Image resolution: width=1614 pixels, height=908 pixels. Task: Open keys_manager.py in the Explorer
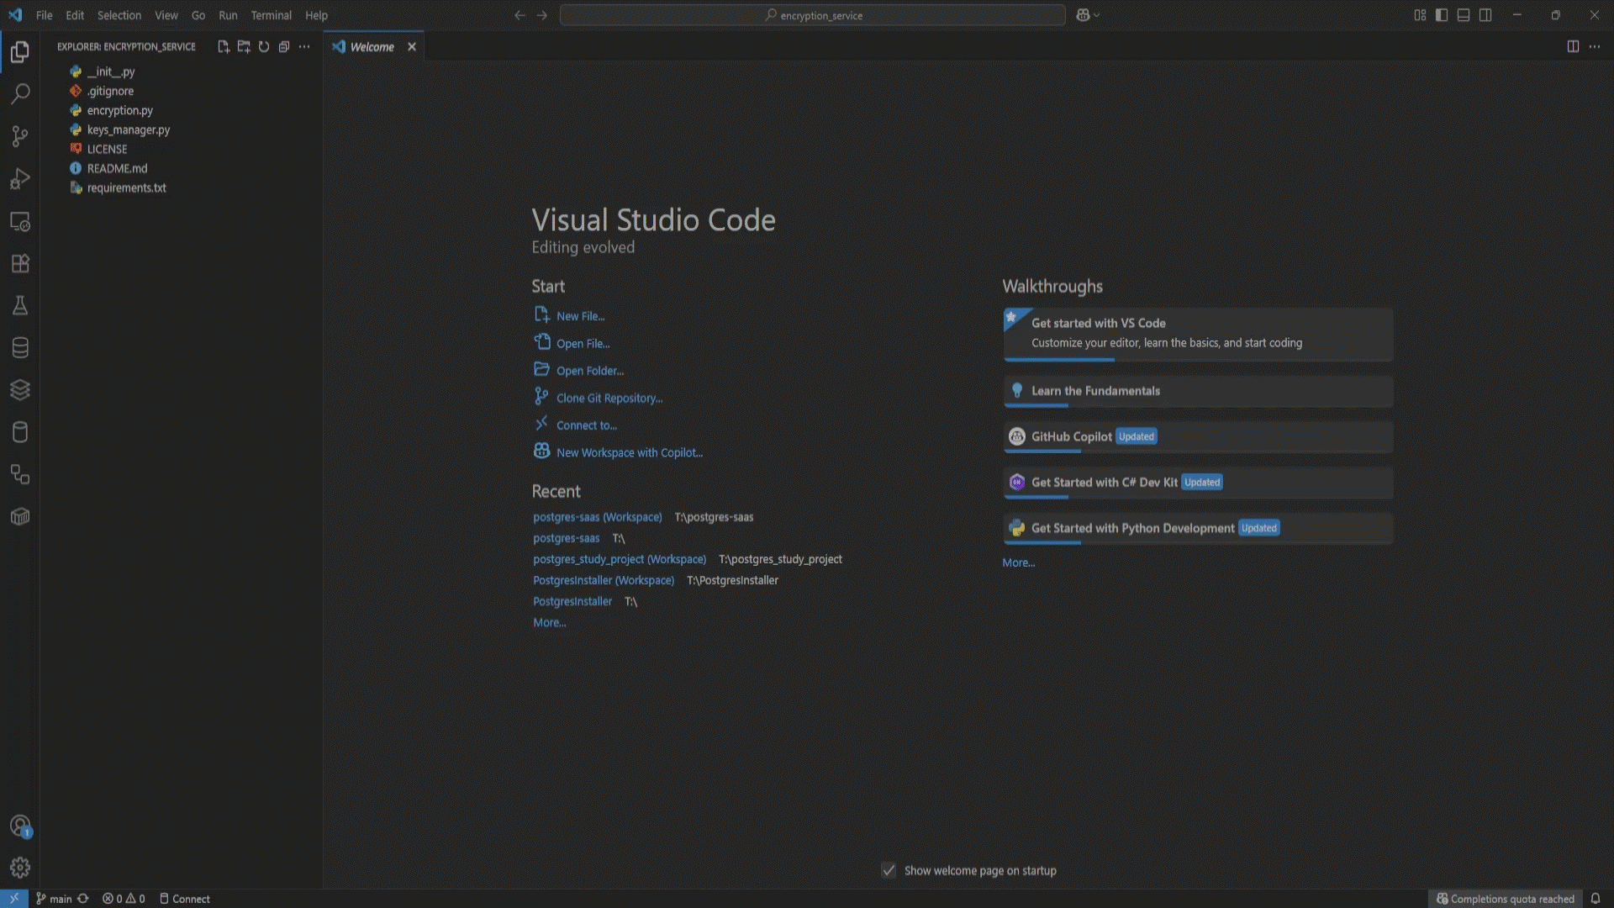[129, 129]
